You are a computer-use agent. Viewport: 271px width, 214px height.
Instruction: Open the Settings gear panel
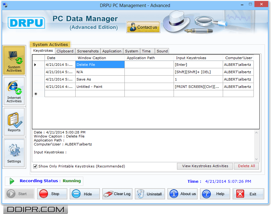[x=14, y=153]
